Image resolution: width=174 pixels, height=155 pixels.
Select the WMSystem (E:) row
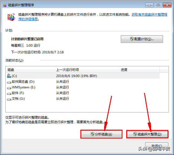click(x=83, y=87)
